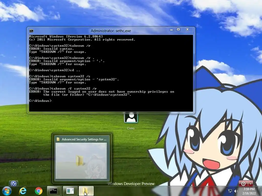Click the final 'C:\Windows>' prompt line
Screen dimensions: 262x196
click(40, 101)
